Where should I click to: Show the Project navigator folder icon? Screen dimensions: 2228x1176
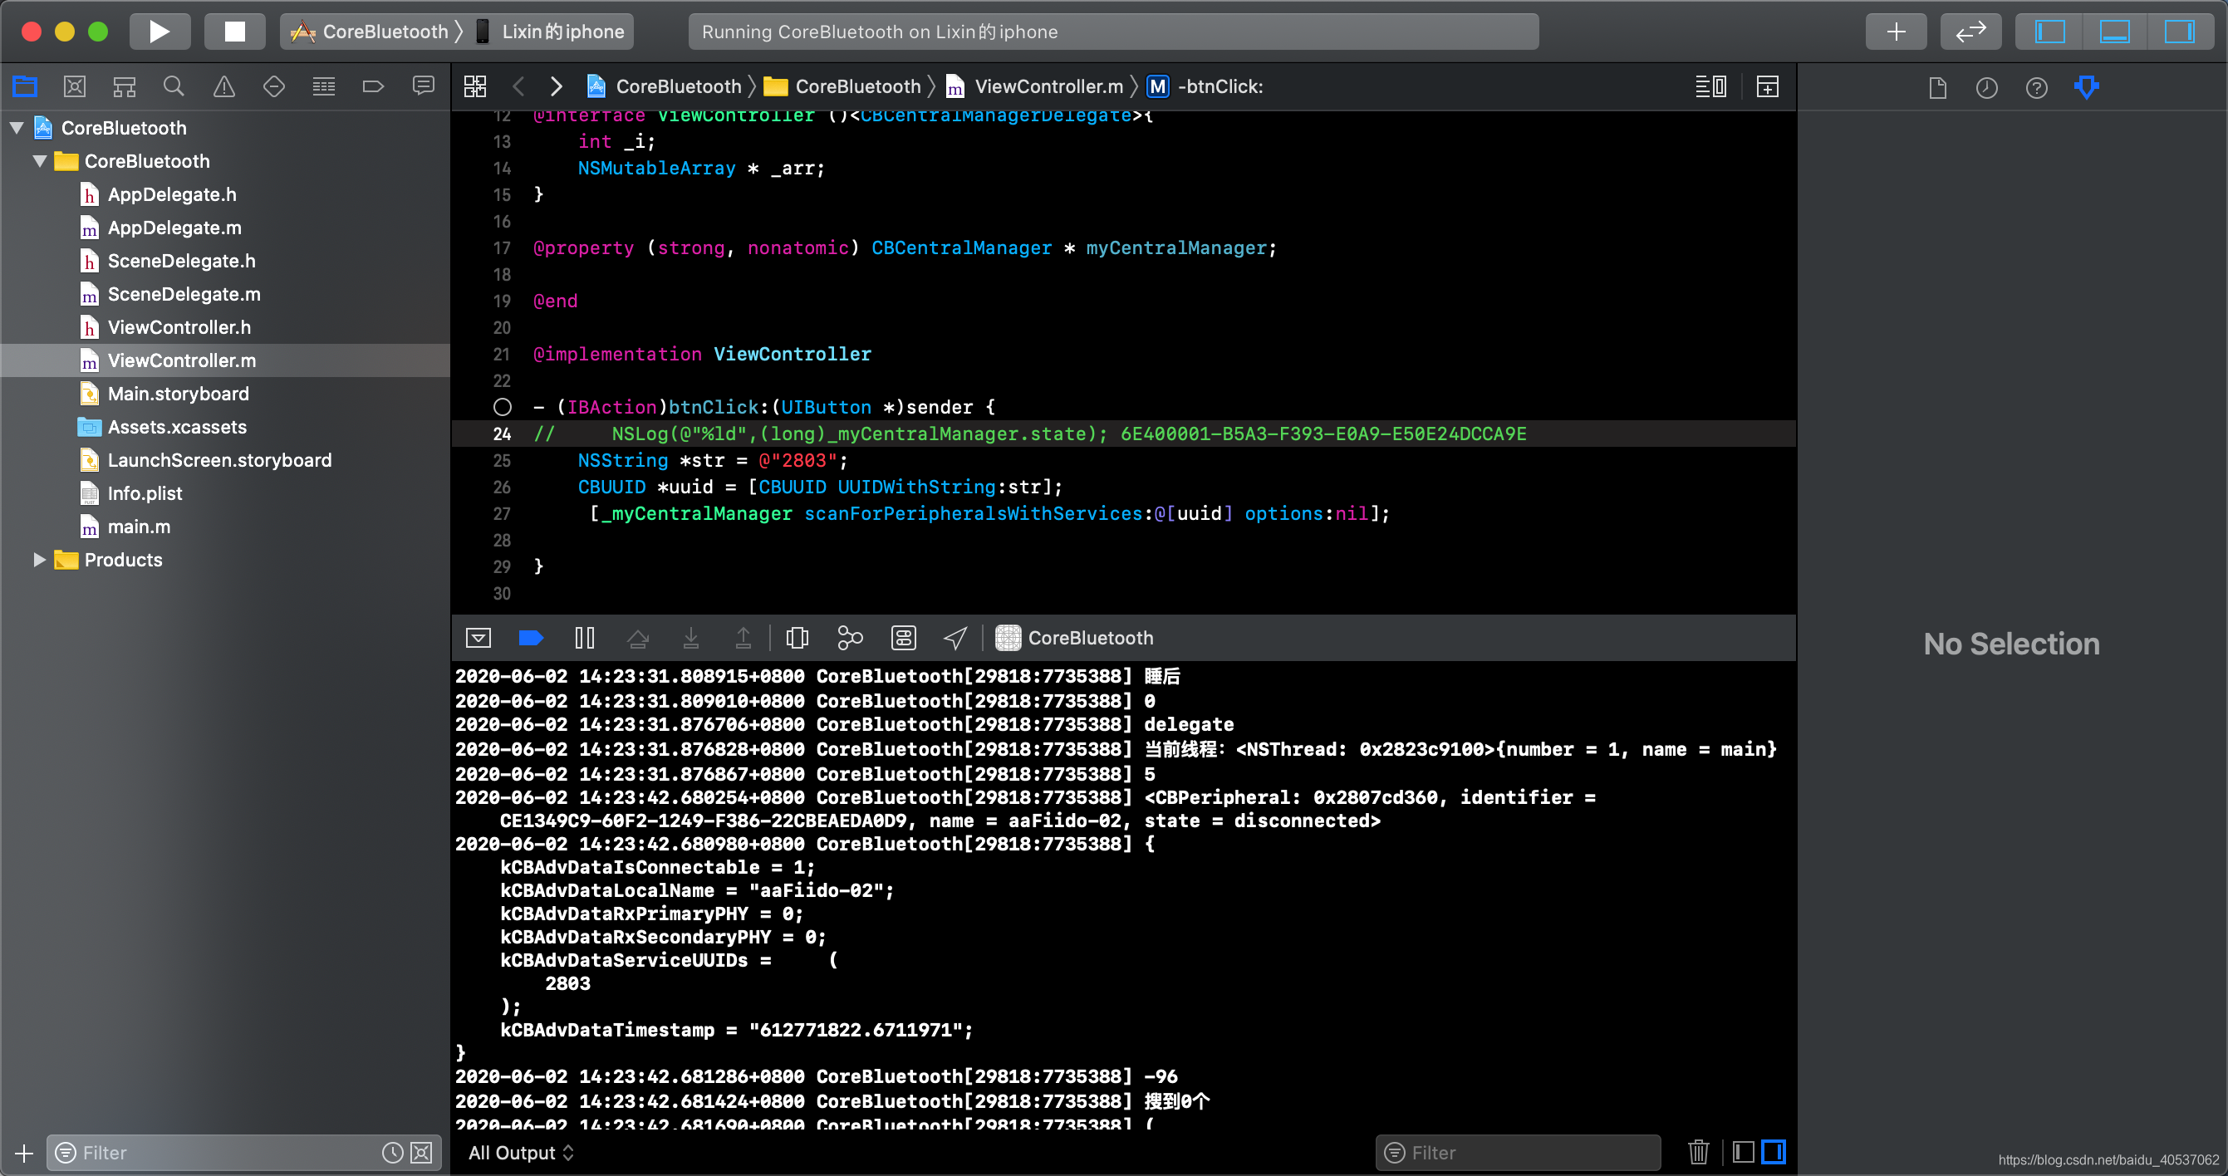(25, 86)
